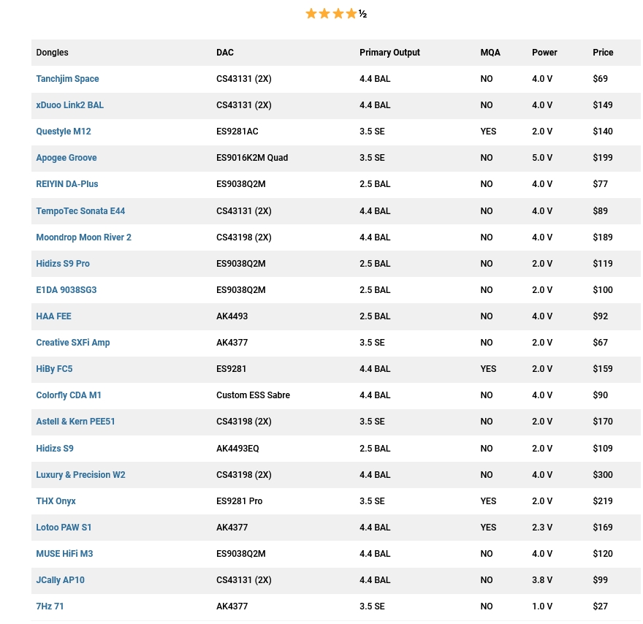Select the HiBy FC5 link
Viewport: 643px width, 624px height.
[x=54, y=369]
